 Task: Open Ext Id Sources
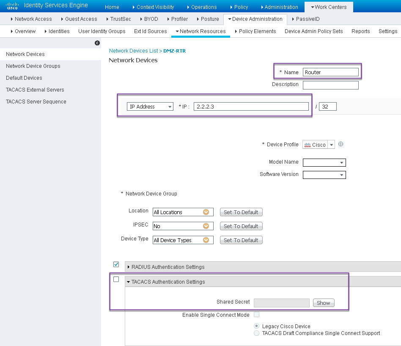151,31
